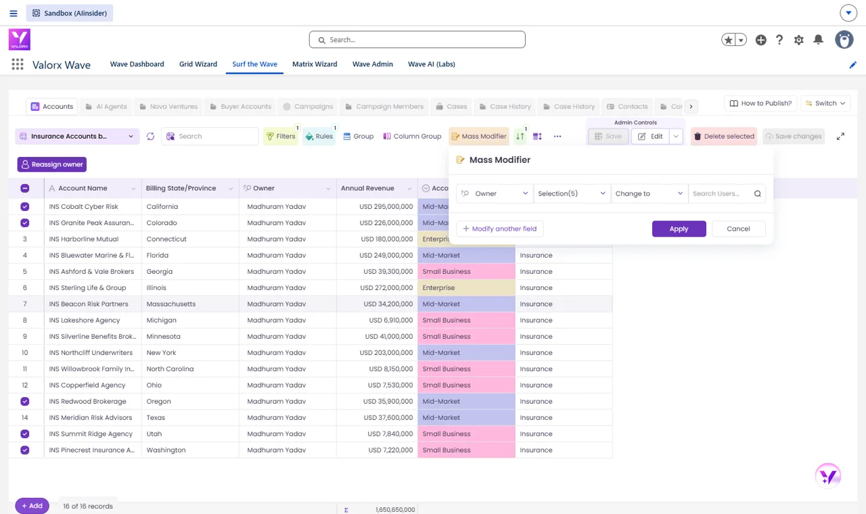This screenshot has height=514, width=866.
Task: Click Reassign owner button
Action: pos(52,164)
